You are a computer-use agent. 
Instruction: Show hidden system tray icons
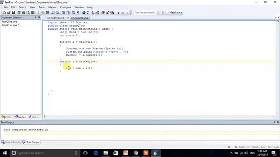point(231,153)
